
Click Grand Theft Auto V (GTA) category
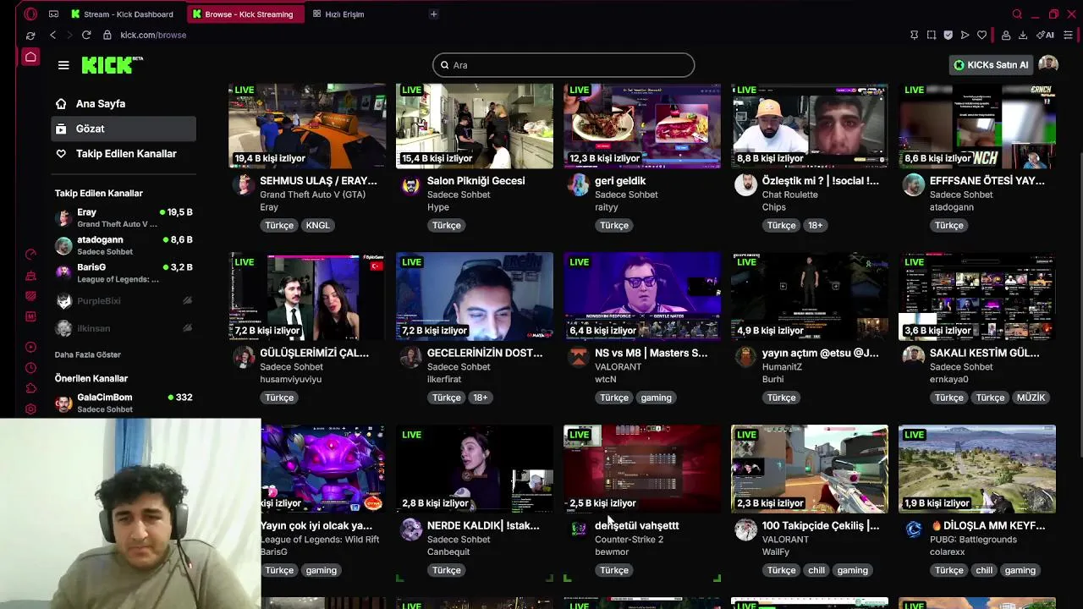click(x=313, y=195)
